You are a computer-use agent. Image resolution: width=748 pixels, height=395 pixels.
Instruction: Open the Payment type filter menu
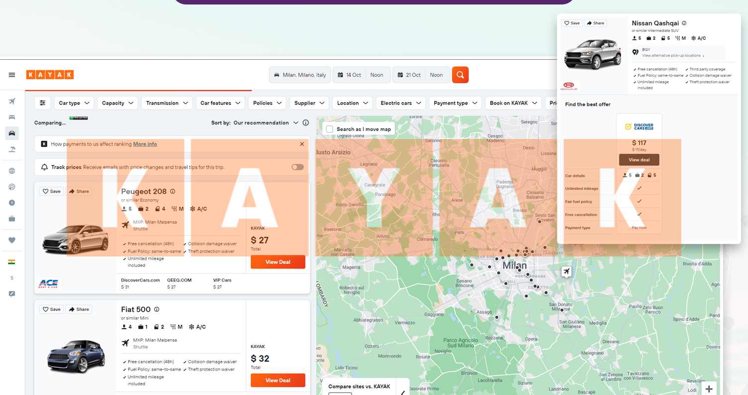(455, 103)
